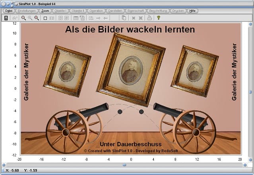Click the first circled-square toolbar icon
This screenshot has height=175, width=254.
(x=60, y=18)
